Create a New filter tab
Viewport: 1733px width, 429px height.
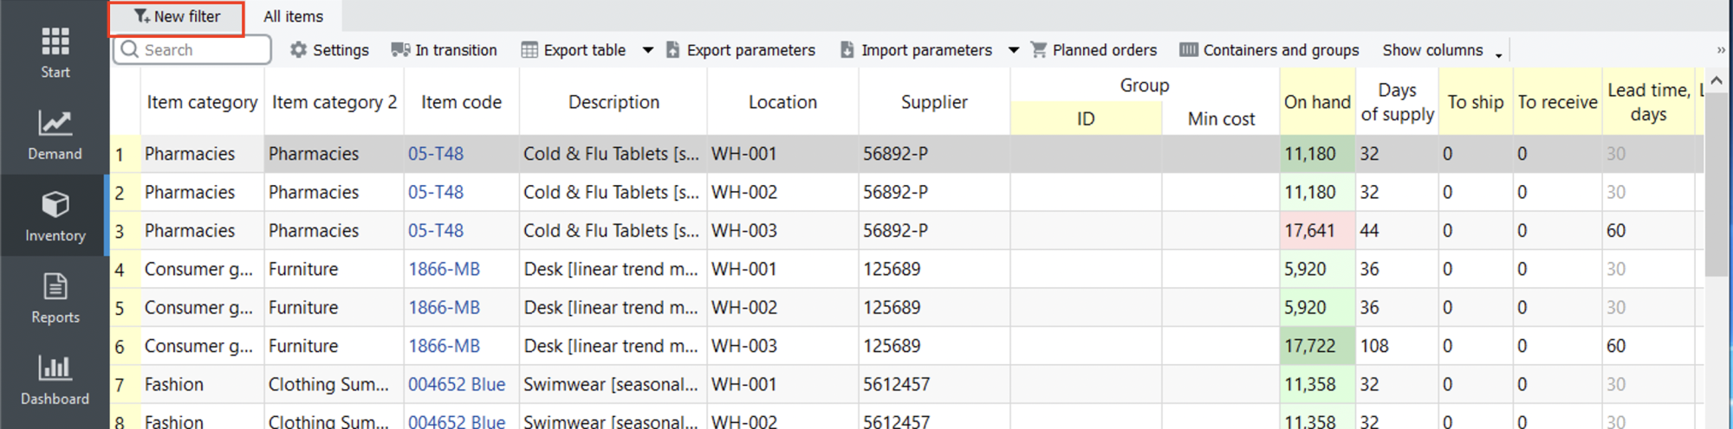177,17
